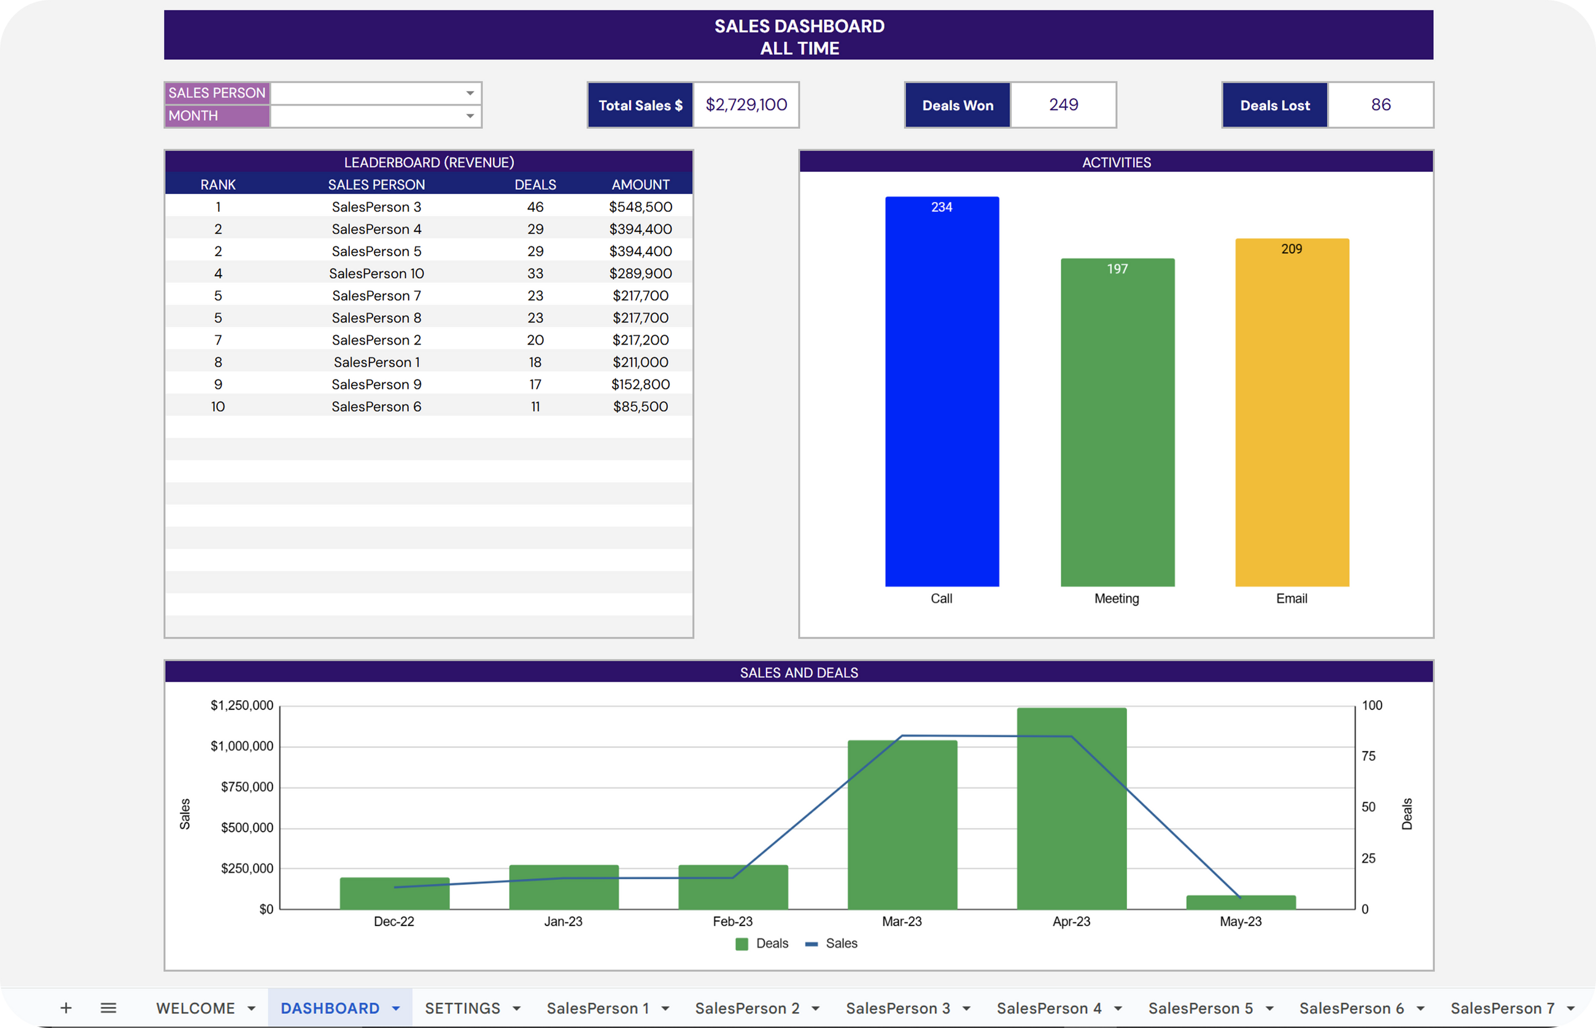The image size is (1596, 1028).
Task: Select the Total Sales $ value cell
Action: coord(746,105)
